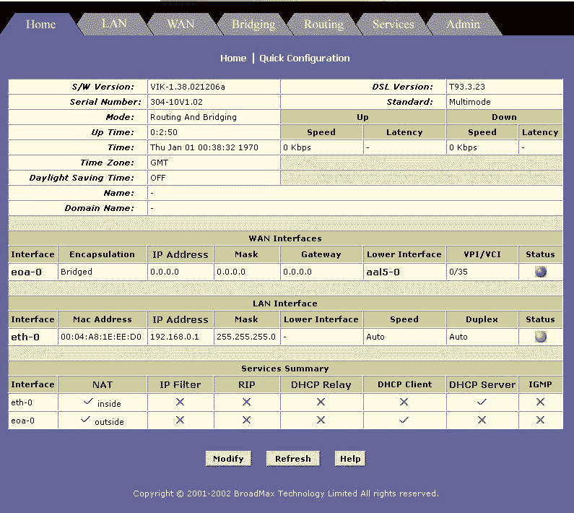Click the WAN Interfaces section header
The image size is (574, 513).
285,238
